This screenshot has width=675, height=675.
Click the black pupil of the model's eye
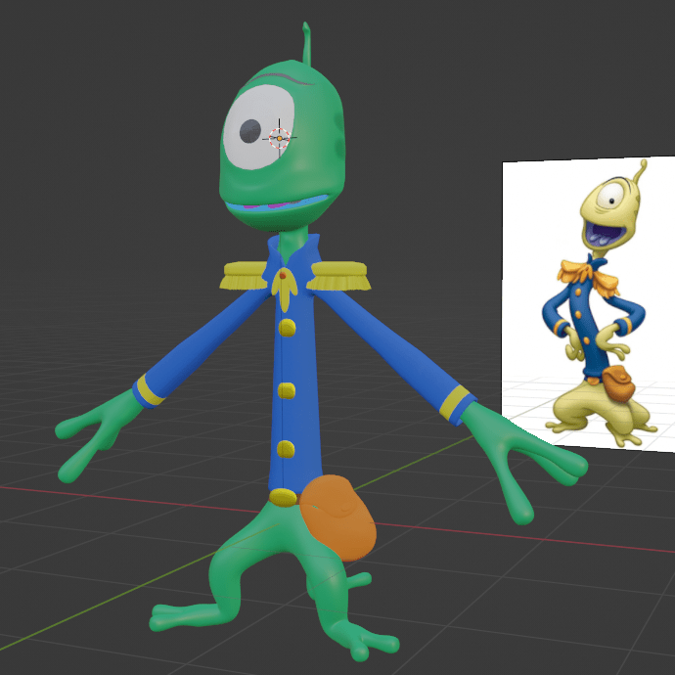pyautogui.click(x=250, y=129)
